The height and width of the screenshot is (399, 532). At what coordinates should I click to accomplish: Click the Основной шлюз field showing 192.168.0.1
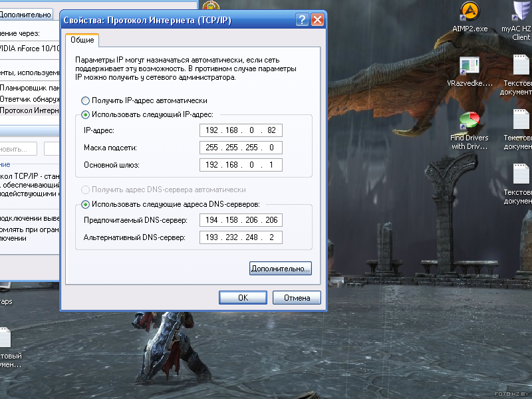pyautogui.click(x=241, y=165)
